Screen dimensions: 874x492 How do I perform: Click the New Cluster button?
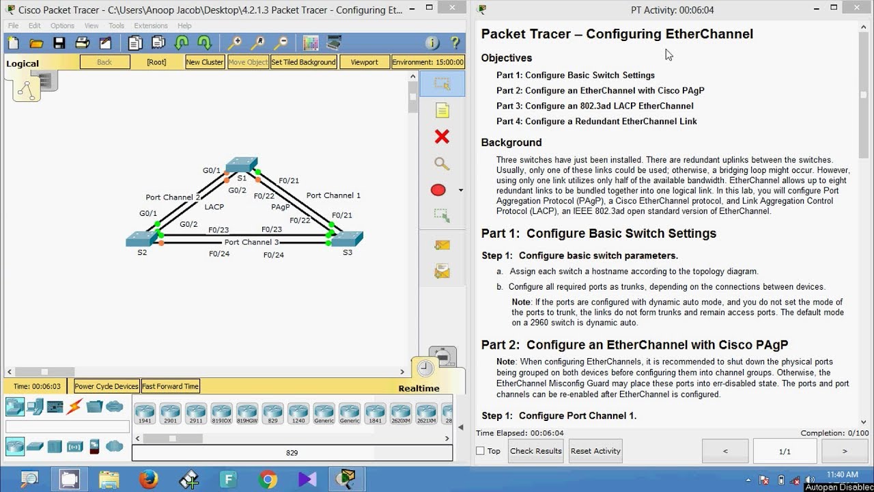point(205,61)
